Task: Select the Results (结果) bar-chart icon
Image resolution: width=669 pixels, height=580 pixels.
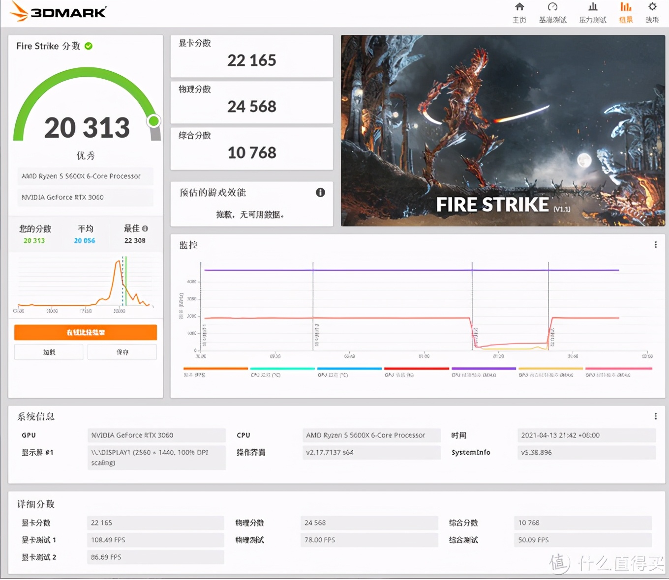Action: pyautogui.click(x=626, y=7)
